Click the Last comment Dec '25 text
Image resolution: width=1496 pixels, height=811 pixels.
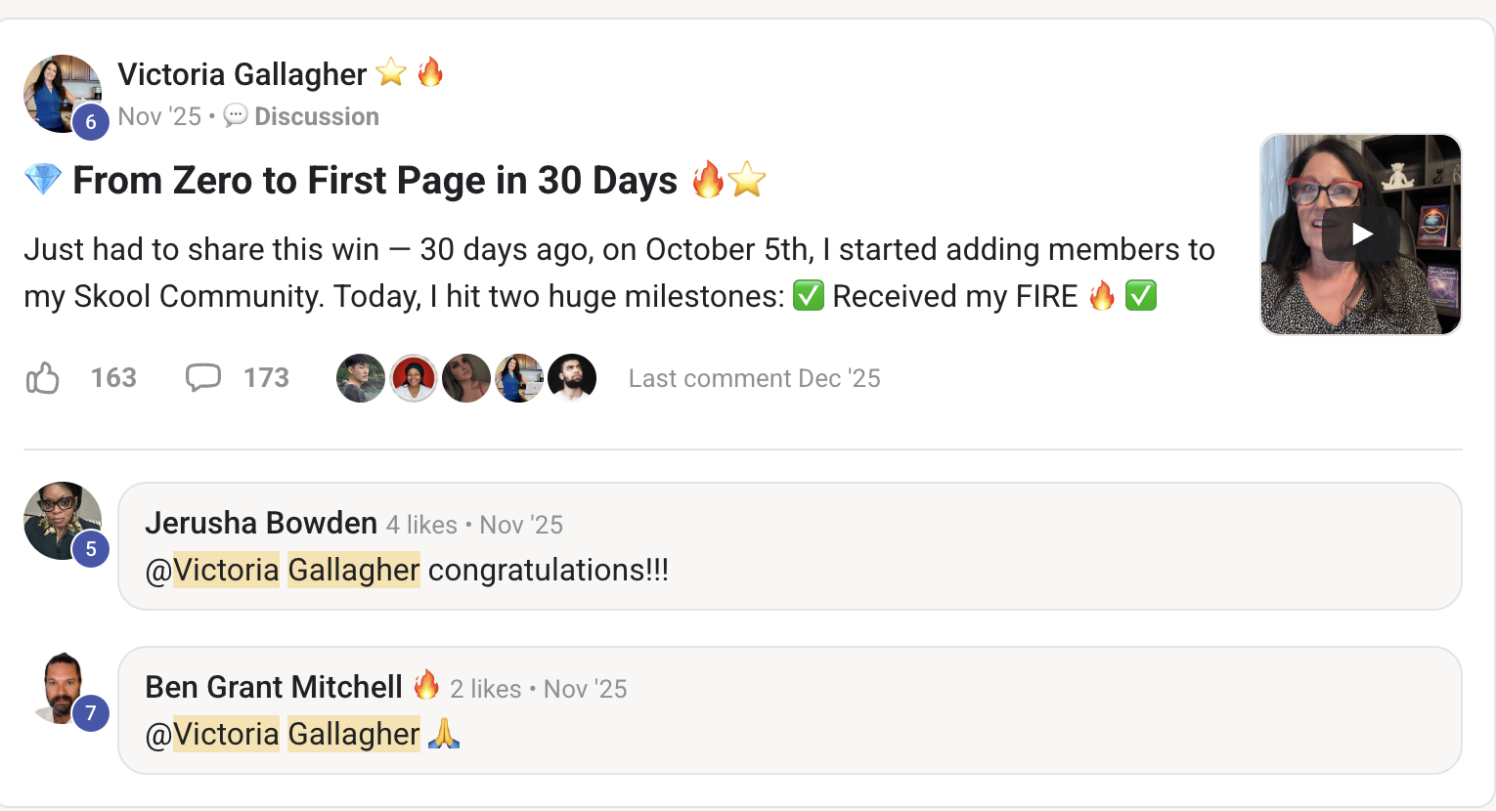coord(754,378)
